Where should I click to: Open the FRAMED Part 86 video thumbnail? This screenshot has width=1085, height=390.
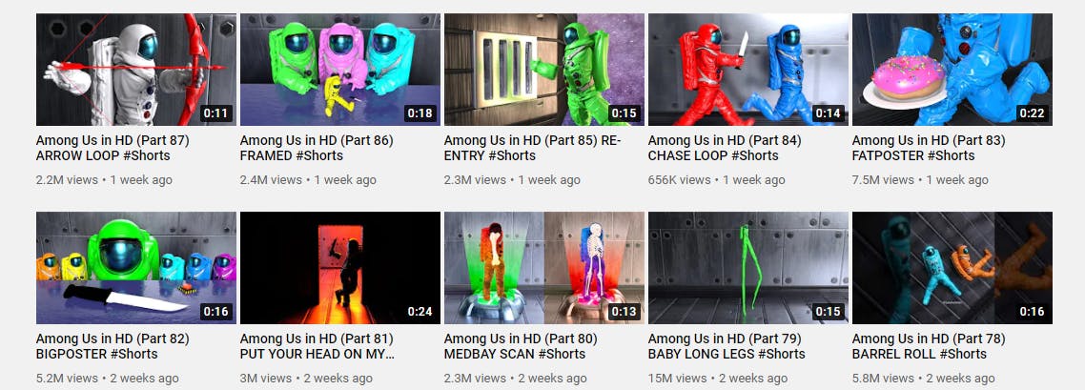tap(339, 70)
